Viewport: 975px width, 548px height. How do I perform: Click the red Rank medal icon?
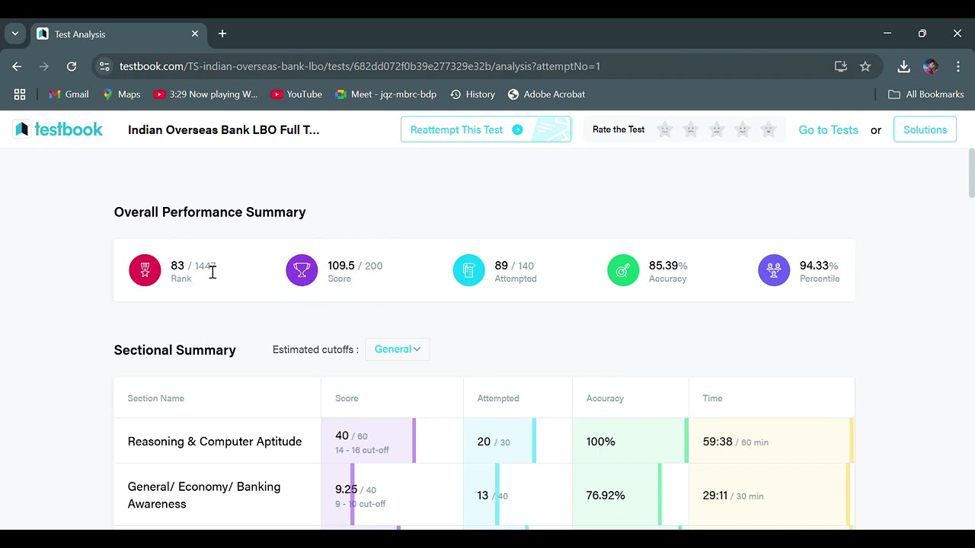coord(145,270)
